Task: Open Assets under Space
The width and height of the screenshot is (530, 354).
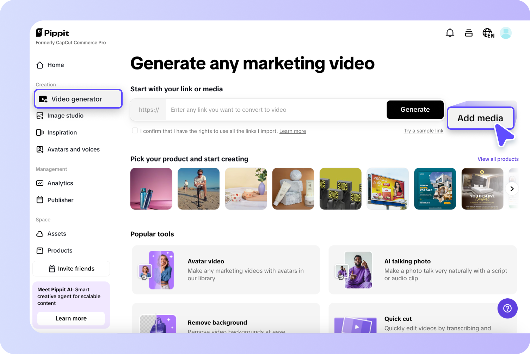Action: click(x=57, y=233)
